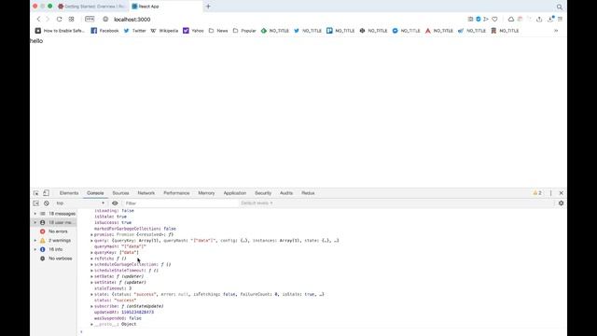This screenshot has width=597, height=336.
Task: Expand the state object property
Action: click(x=91, y=295)
